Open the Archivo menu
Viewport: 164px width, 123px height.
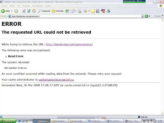4,6
